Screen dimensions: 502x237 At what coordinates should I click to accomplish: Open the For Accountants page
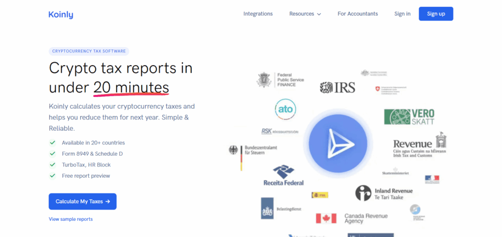coord(357,14)
